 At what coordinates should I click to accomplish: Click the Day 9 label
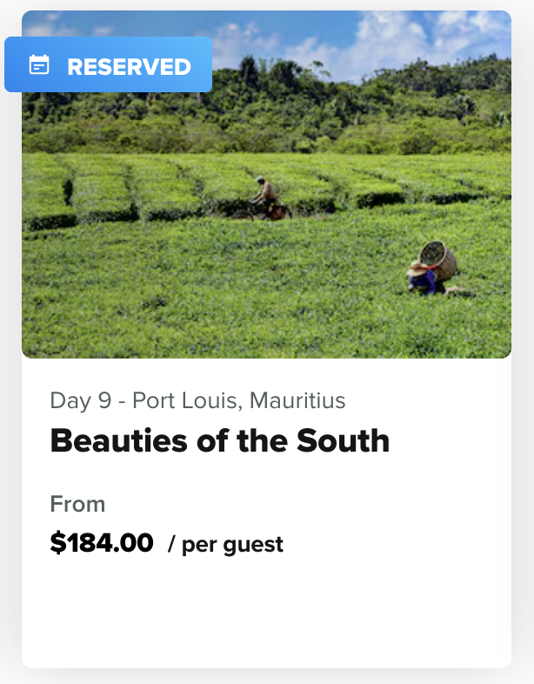coord(81,401)
